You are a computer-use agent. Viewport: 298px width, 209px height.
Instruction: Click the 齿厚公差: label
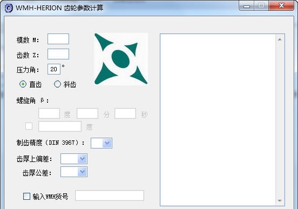coord(37,173)
